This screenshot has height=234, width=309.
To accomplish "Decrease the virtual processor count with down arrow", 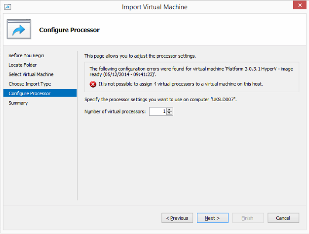I will click(x=170, y=114).
